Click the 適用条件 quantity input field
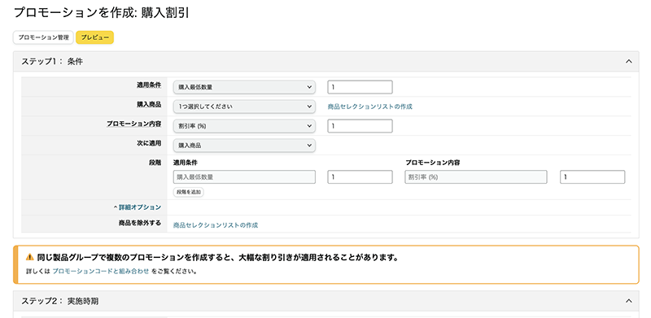This screenshot has height=318, width=651. tap(360, 87)
